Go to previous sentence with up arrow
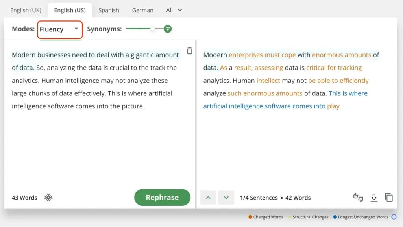403x227 pixels. [208, 198]
